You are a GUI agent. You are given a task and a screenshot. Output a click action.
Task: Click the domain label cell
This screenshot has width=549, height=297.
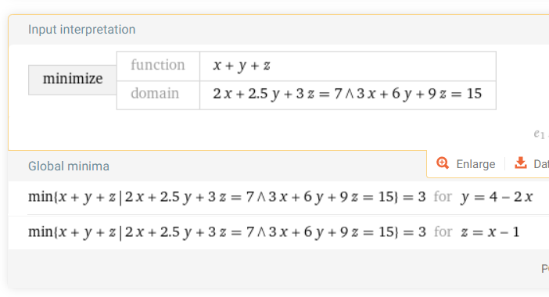[x=158, y=95]
